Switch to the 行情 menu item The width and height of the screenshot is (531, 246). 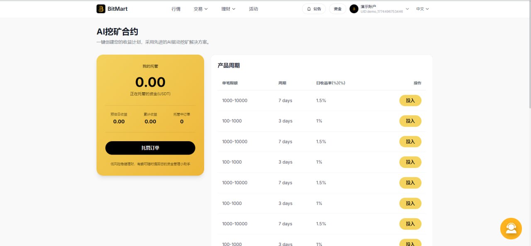pyautogui.click(x=176, y=9)
